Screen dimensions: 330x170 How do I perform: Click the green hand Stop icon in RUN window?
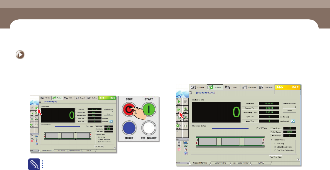(x=36, y=108)
